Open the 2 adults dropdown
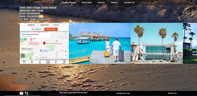197x96 pixels. [58, 25]
